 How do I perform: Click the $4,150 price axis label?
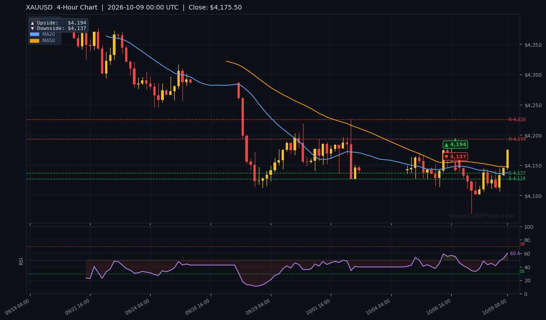533,166
